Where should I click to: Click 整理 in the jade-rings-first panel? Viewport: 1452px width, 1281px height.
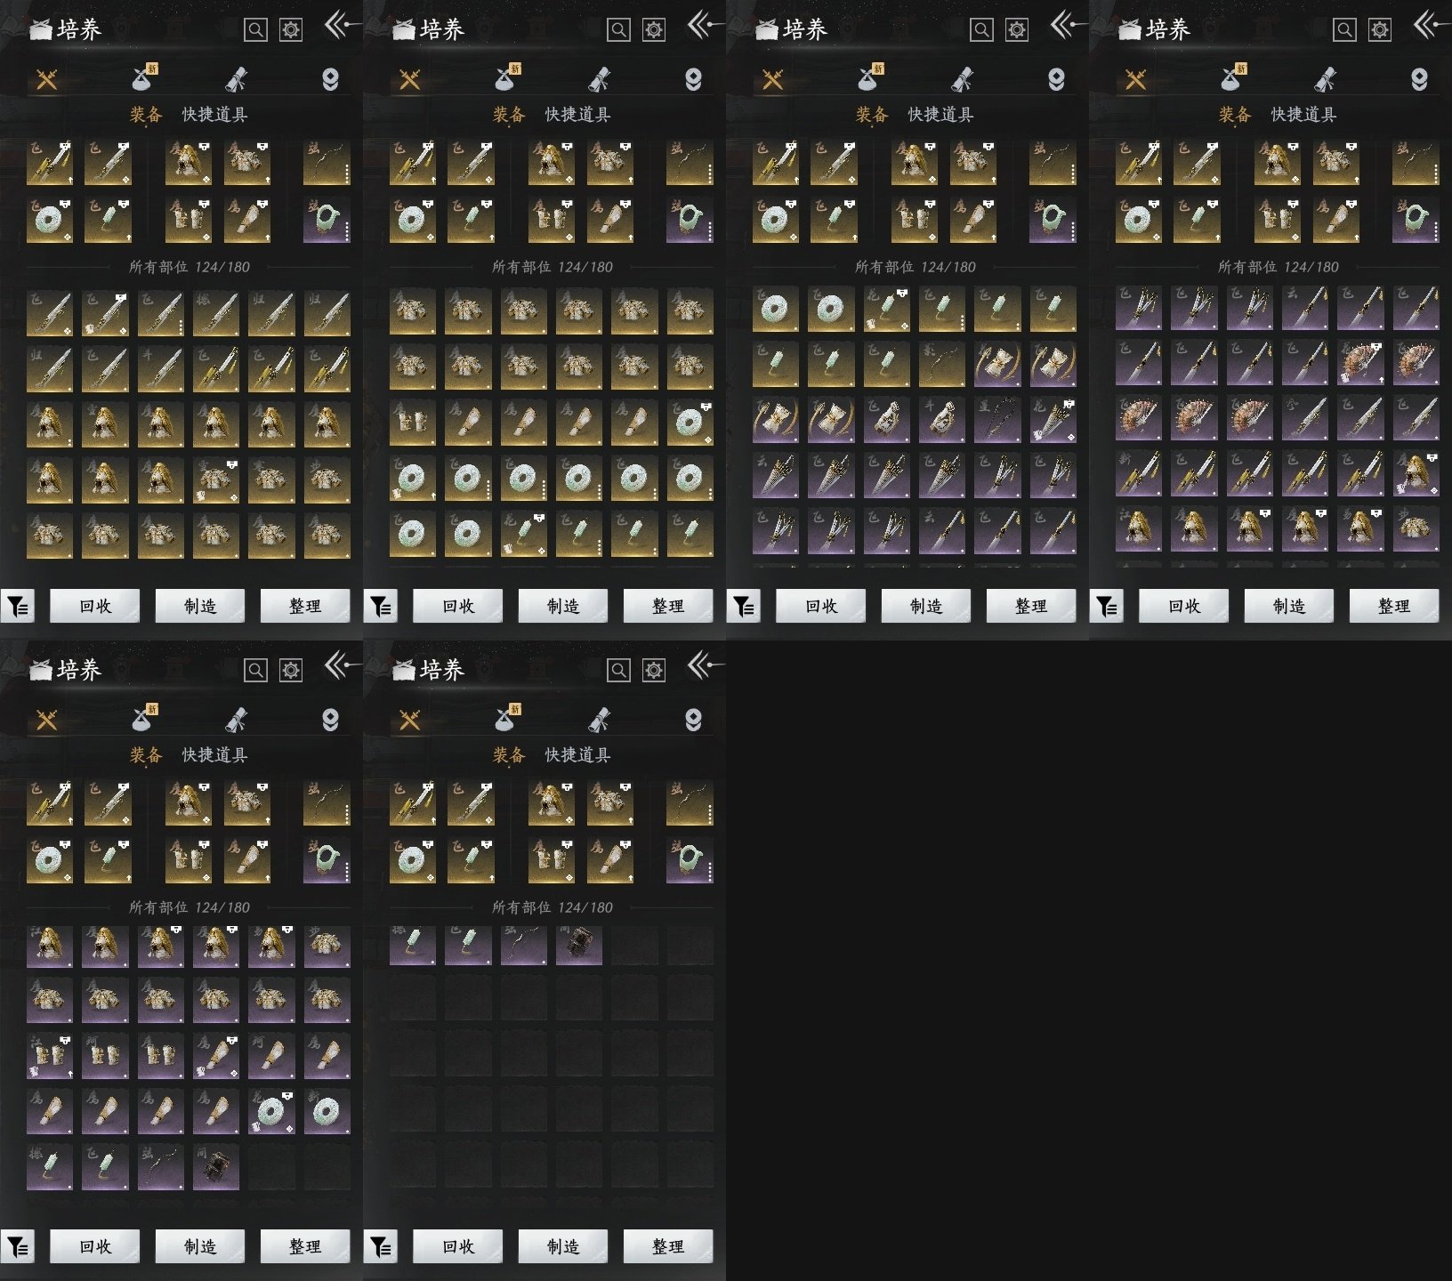pos(1031,607)
